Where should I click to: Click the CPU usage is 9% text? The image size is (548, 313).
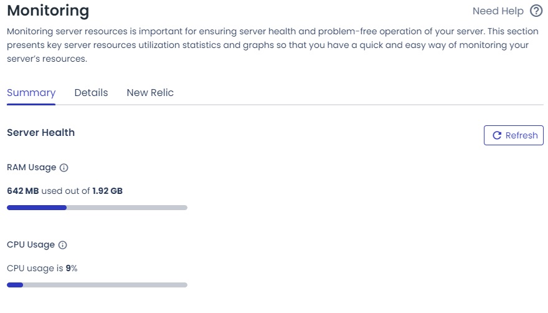point(42,268)
